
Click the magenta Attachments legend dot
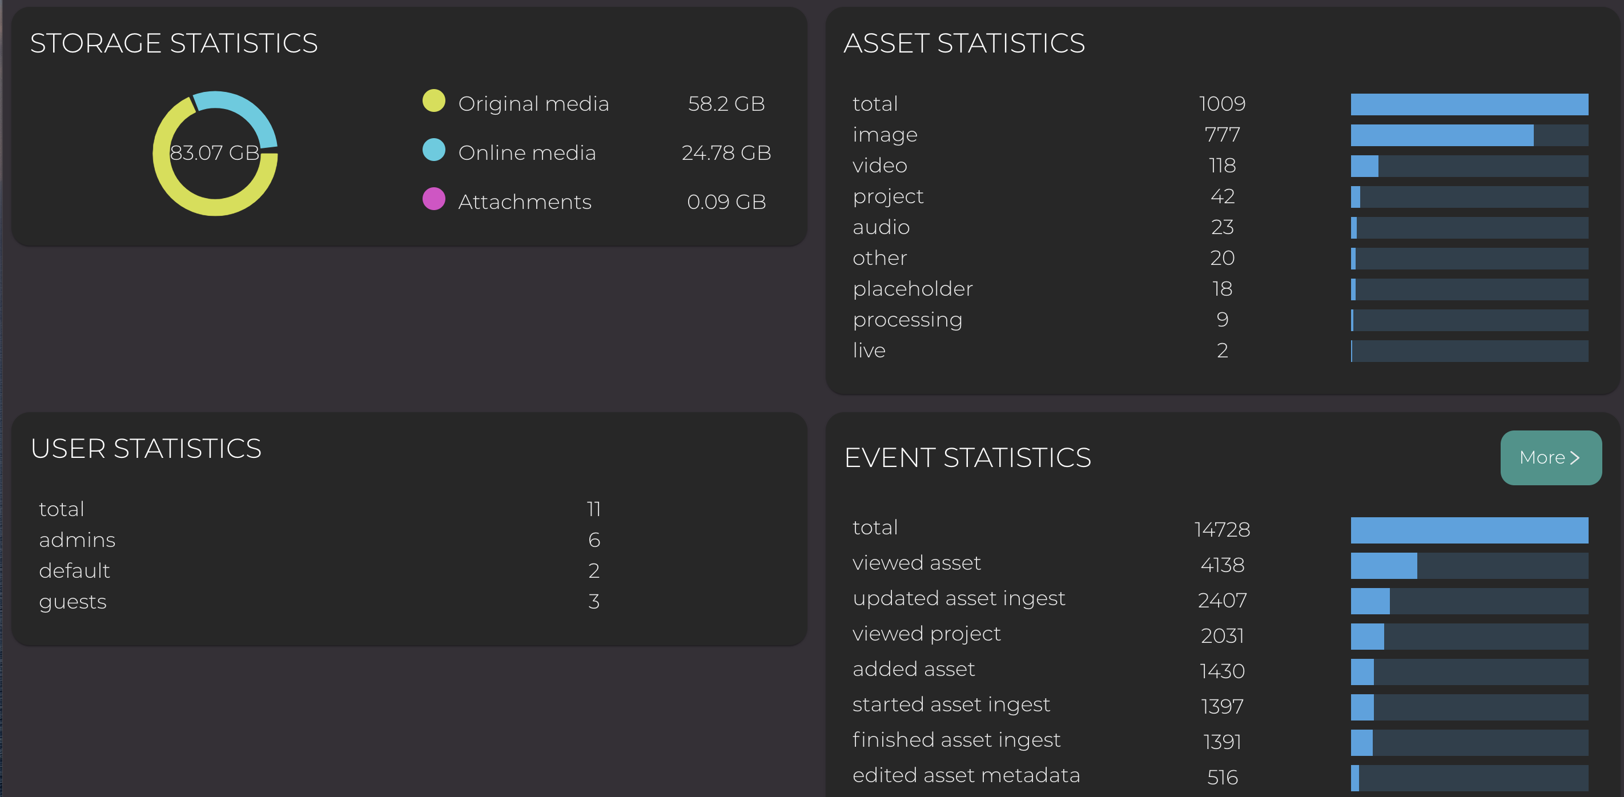pyautogui.click(x=434, y=199)
